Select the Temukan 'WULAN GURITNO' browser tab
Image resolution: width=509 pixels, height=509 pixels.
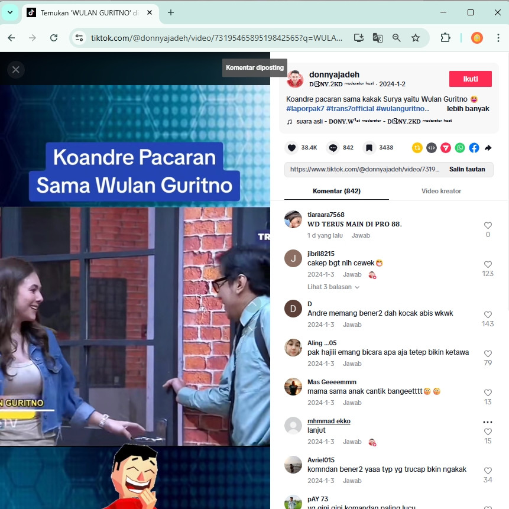pos(89,13)
